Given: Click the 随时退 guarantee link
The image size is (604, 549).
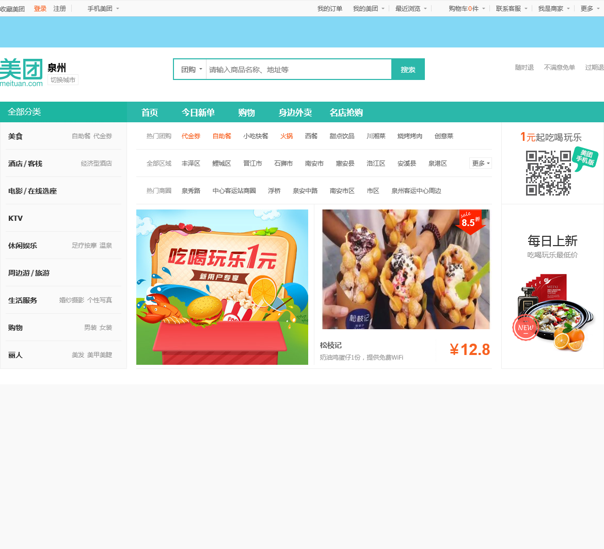Looking at the screenshot, I should [524, 68].
